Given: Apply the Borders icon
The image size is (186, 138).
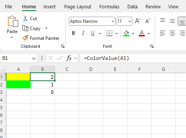Looking at the screenshot, I should tap(109, 33).
